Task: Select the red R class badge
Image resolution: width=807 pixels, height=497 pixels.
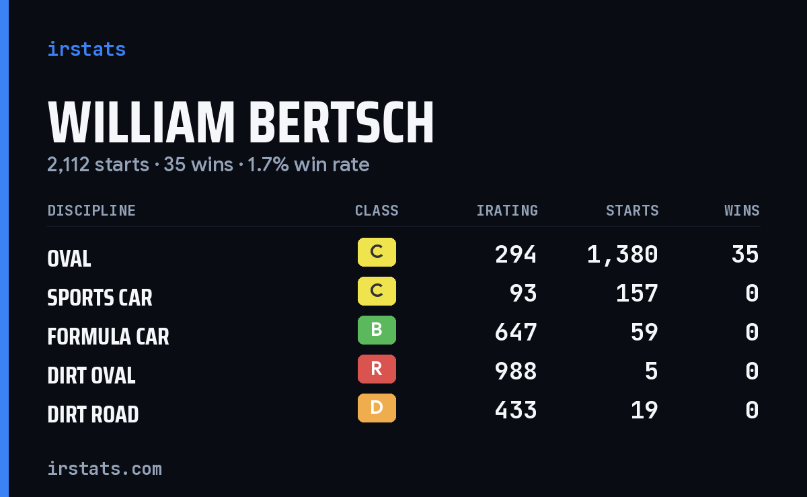Action: click(x=377, y=369)
